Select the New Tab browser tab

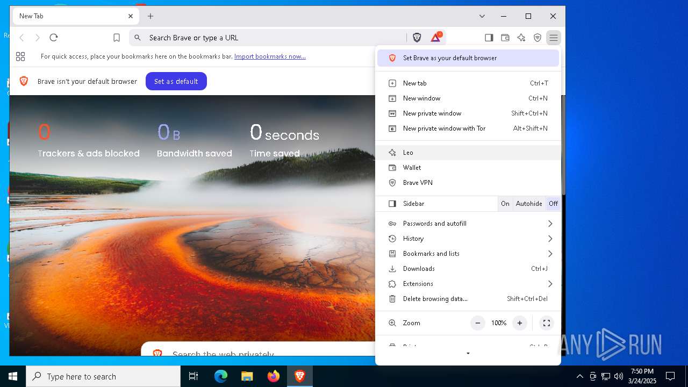point(75,16)
